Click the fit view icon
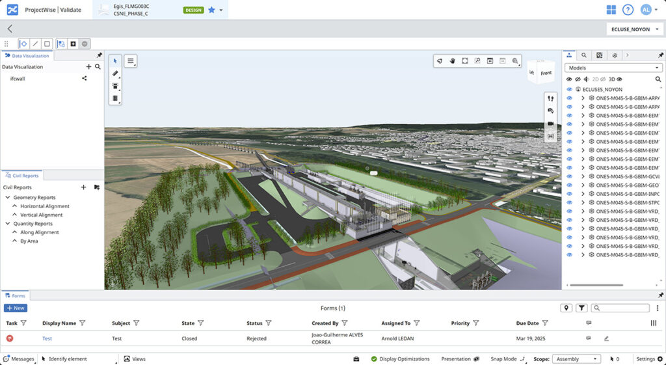 coord(464,61)
